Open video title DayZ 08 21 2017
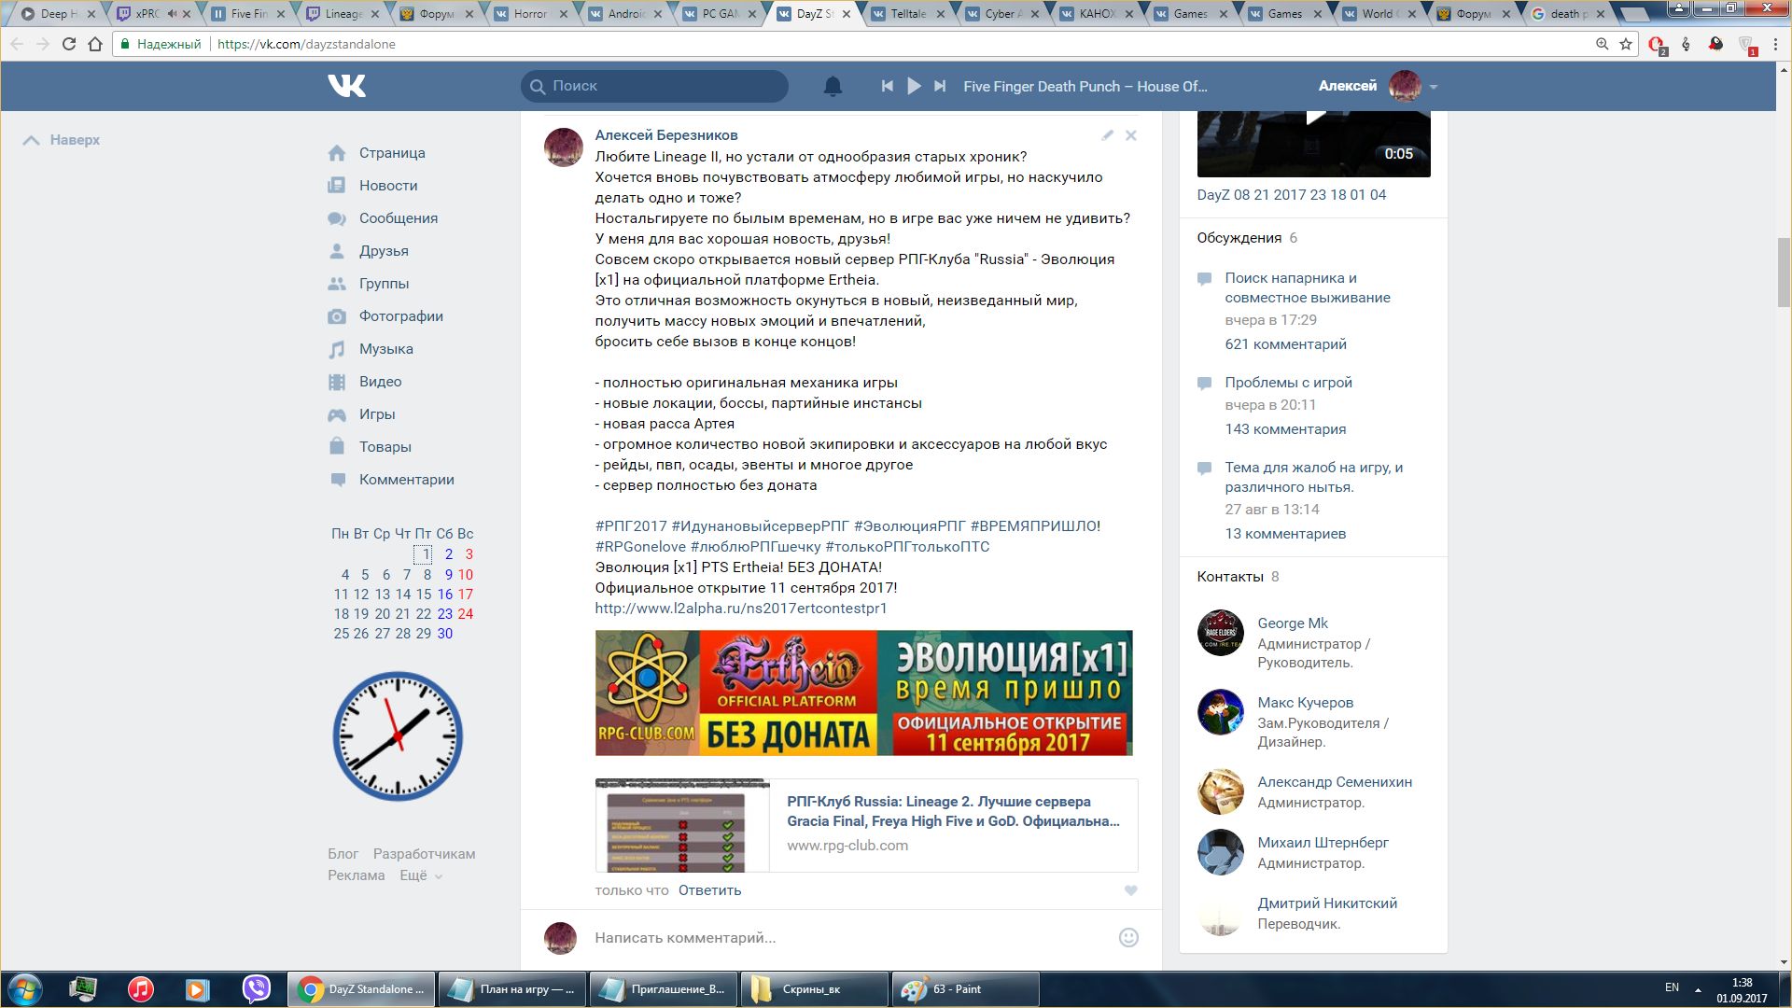The image size is (1792, 1008). pyautogui.click(x=1292, y=195)
